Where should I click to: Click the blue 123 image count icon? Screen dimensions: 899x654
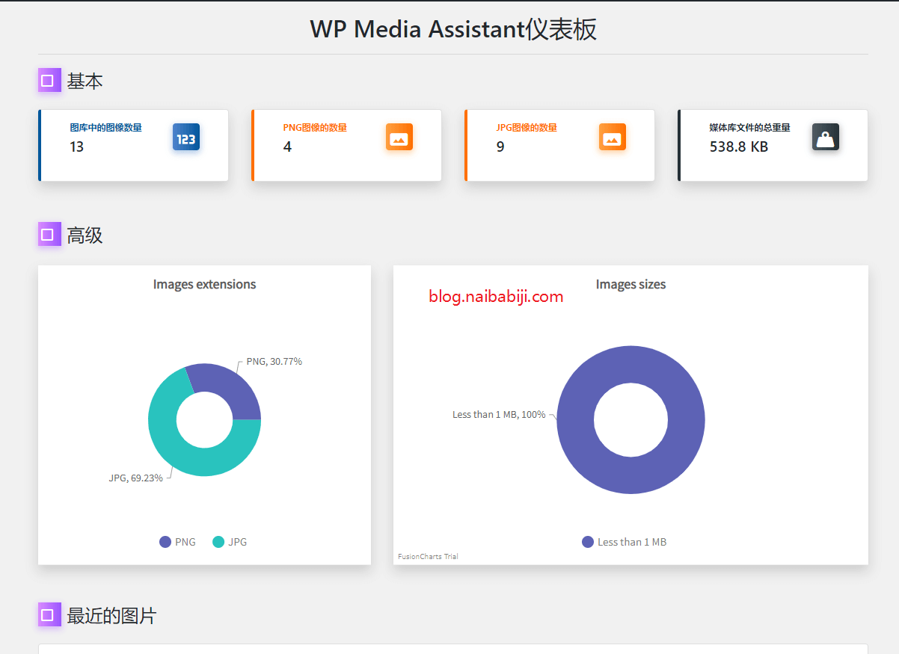[185, 137]
